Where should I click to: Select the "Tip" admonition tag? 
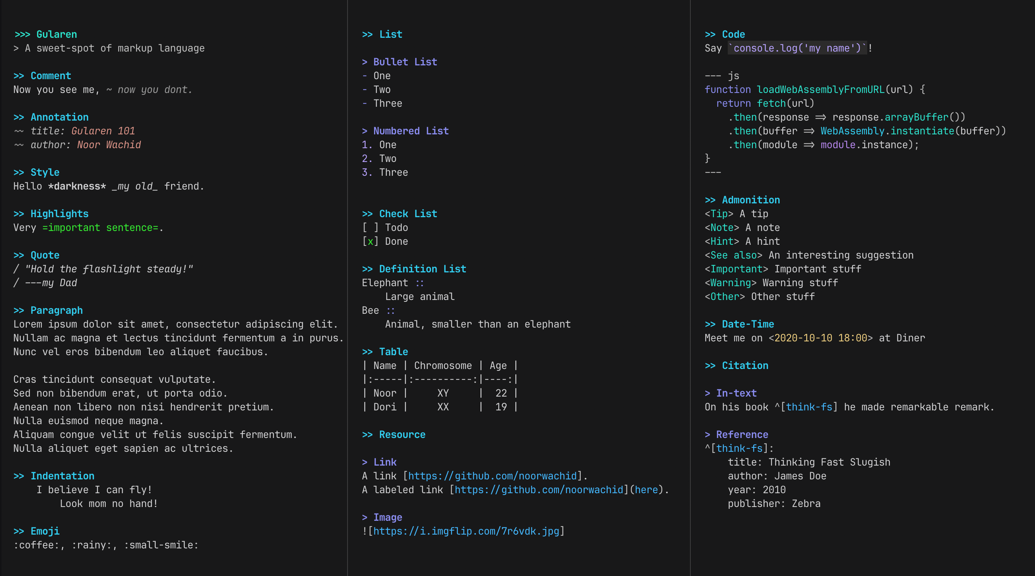[x=720, y=214]
